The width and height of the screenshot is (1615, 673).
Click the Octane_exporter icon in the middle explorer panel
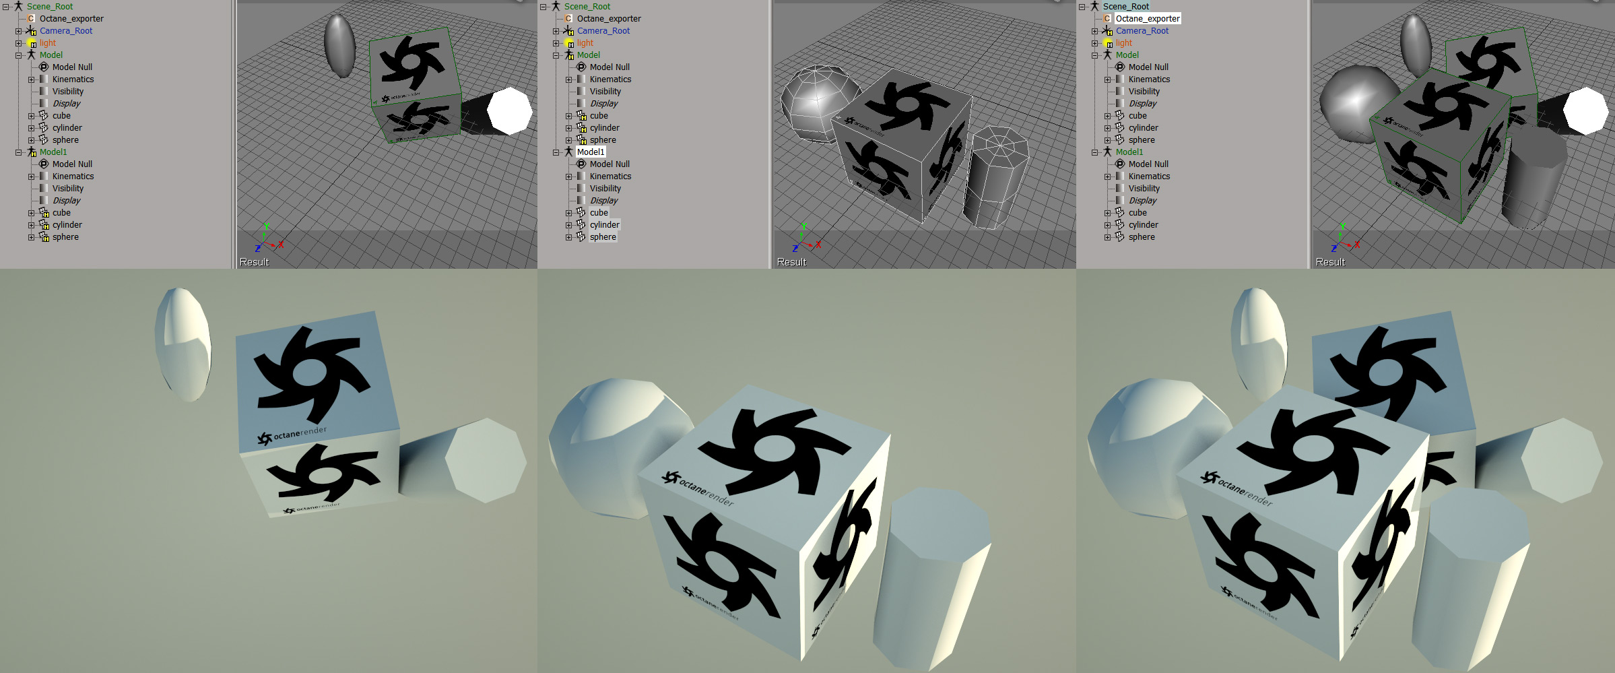pos(568,19)
